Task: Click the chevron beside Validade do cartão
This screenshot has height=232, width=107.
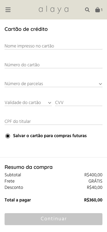Action: pos(50,103)
